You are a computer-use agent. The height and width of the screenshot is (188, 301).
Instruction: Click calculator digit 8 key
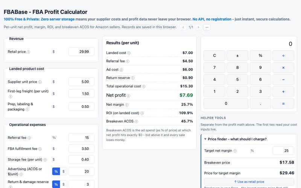pyautogui.click(x=237, y=68)
